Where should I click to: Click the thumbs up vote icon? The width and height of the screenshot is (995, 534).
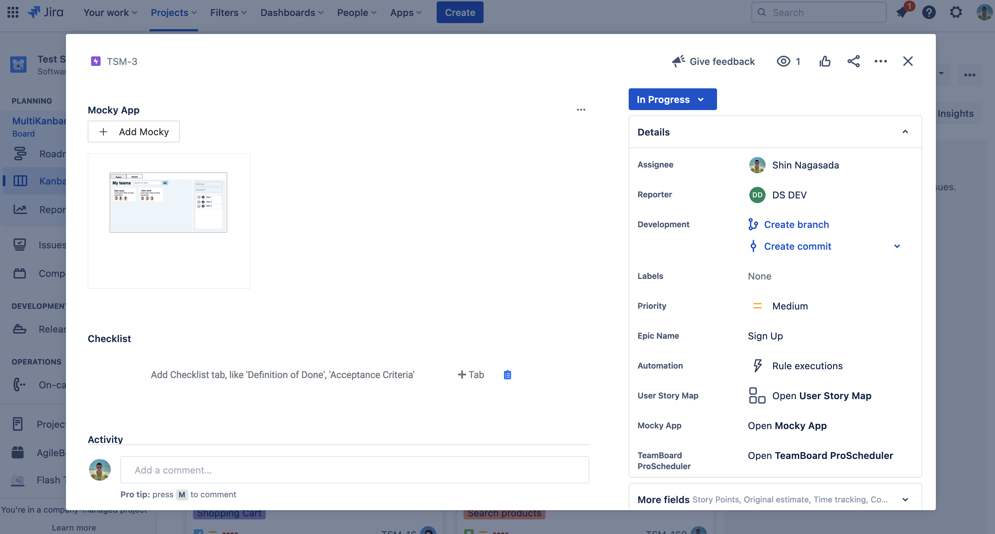point(825,61)
